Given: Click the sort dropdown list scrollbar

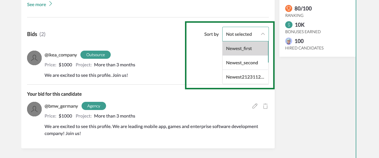Looking at the screenshot, I should pos(268,52).
